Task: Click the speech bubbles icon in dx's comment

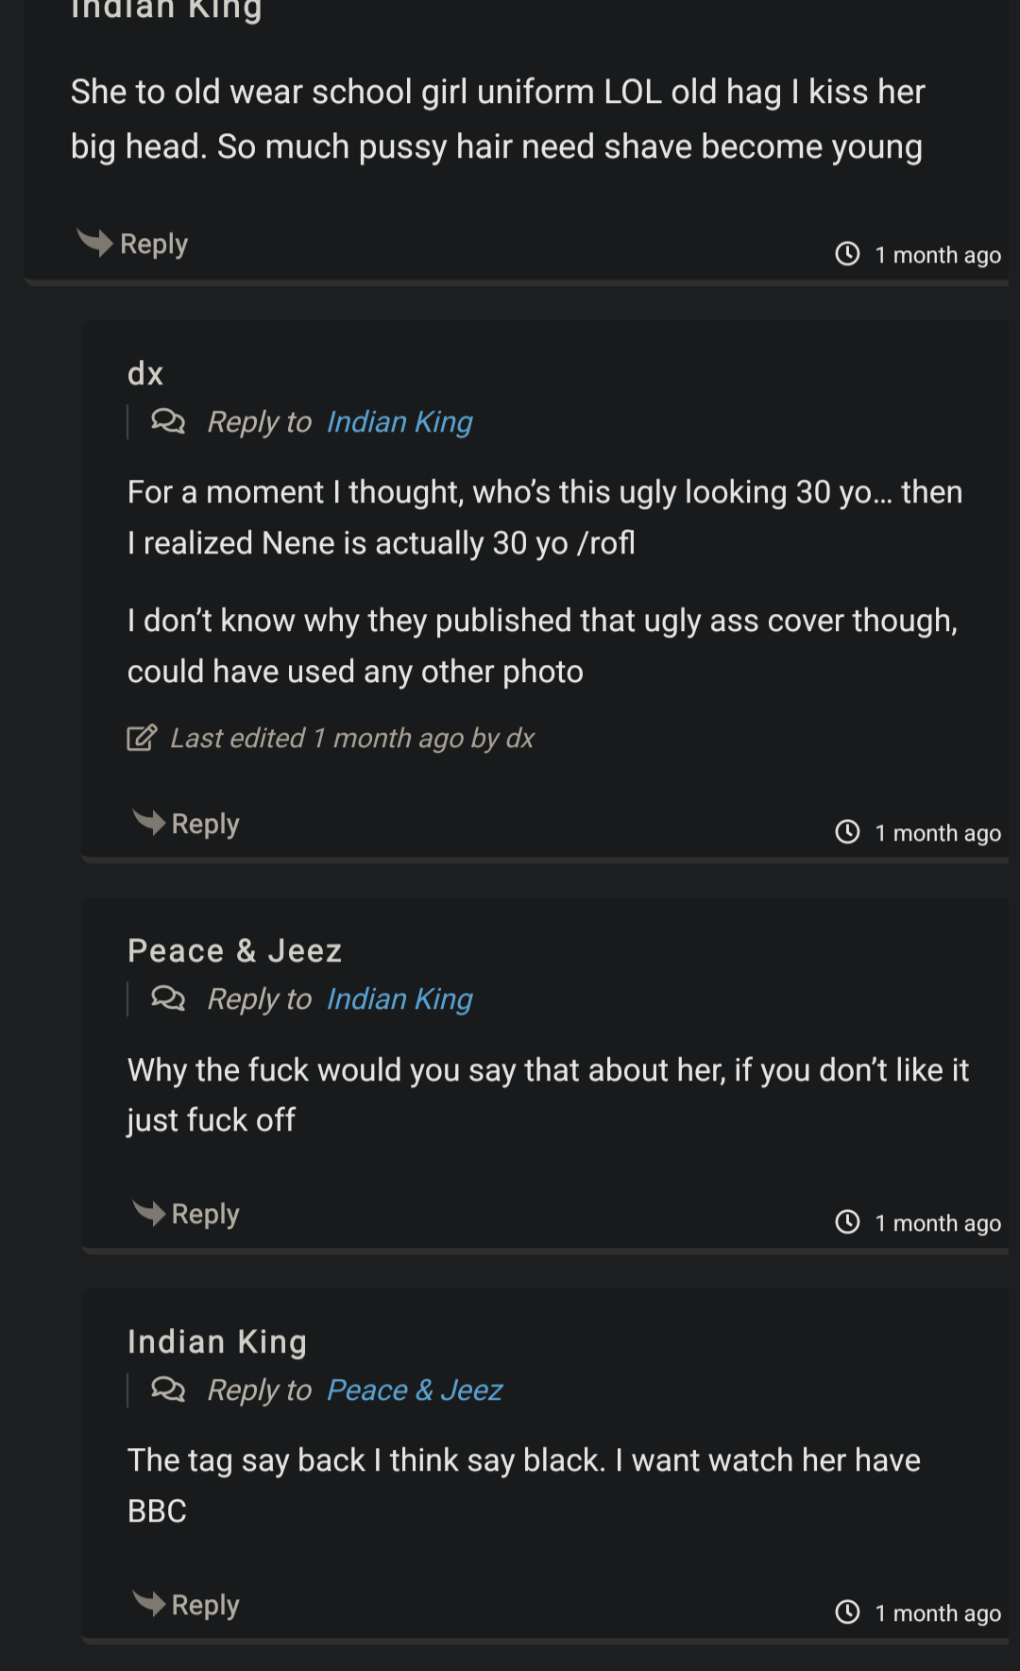Action: click(x=168, y=420)
